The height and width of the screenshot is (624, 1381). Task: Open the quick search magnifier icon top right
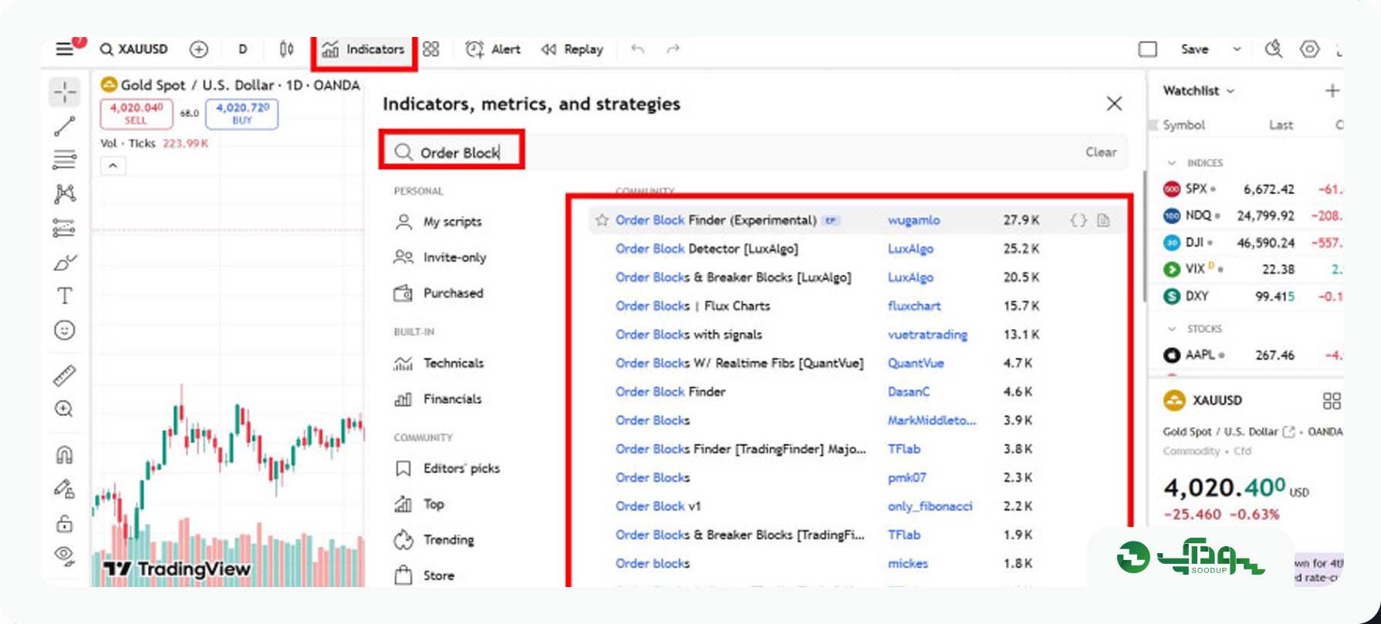point(1273,49)
